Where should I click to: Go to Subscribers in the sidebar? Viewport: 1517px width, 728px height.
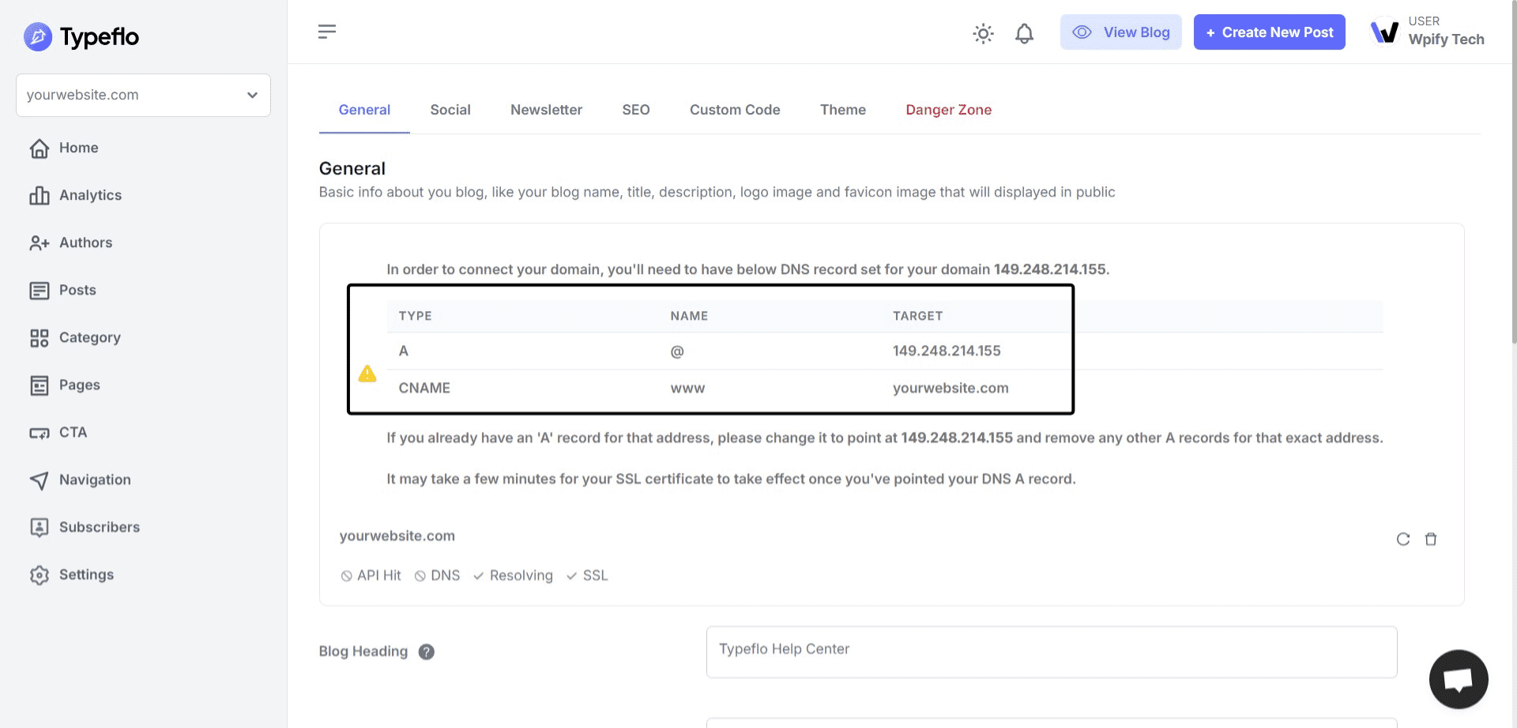click(99, 527)
